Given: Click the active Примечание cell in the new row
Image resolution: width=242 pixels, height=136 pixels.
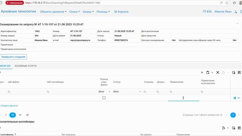Looking at the screenshot, I should (184, 98).
